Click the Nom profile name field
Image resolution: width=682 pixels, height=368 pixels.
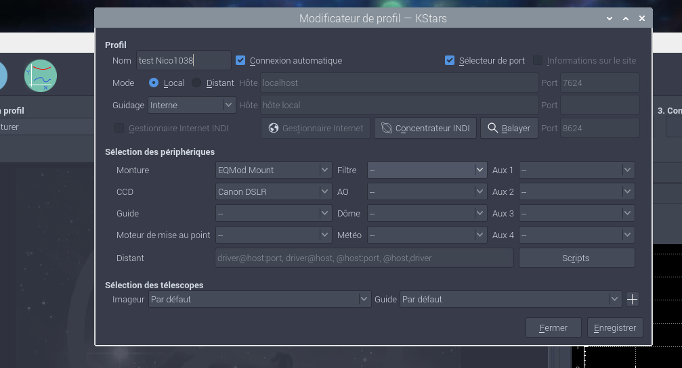click(x=184, y=60)
